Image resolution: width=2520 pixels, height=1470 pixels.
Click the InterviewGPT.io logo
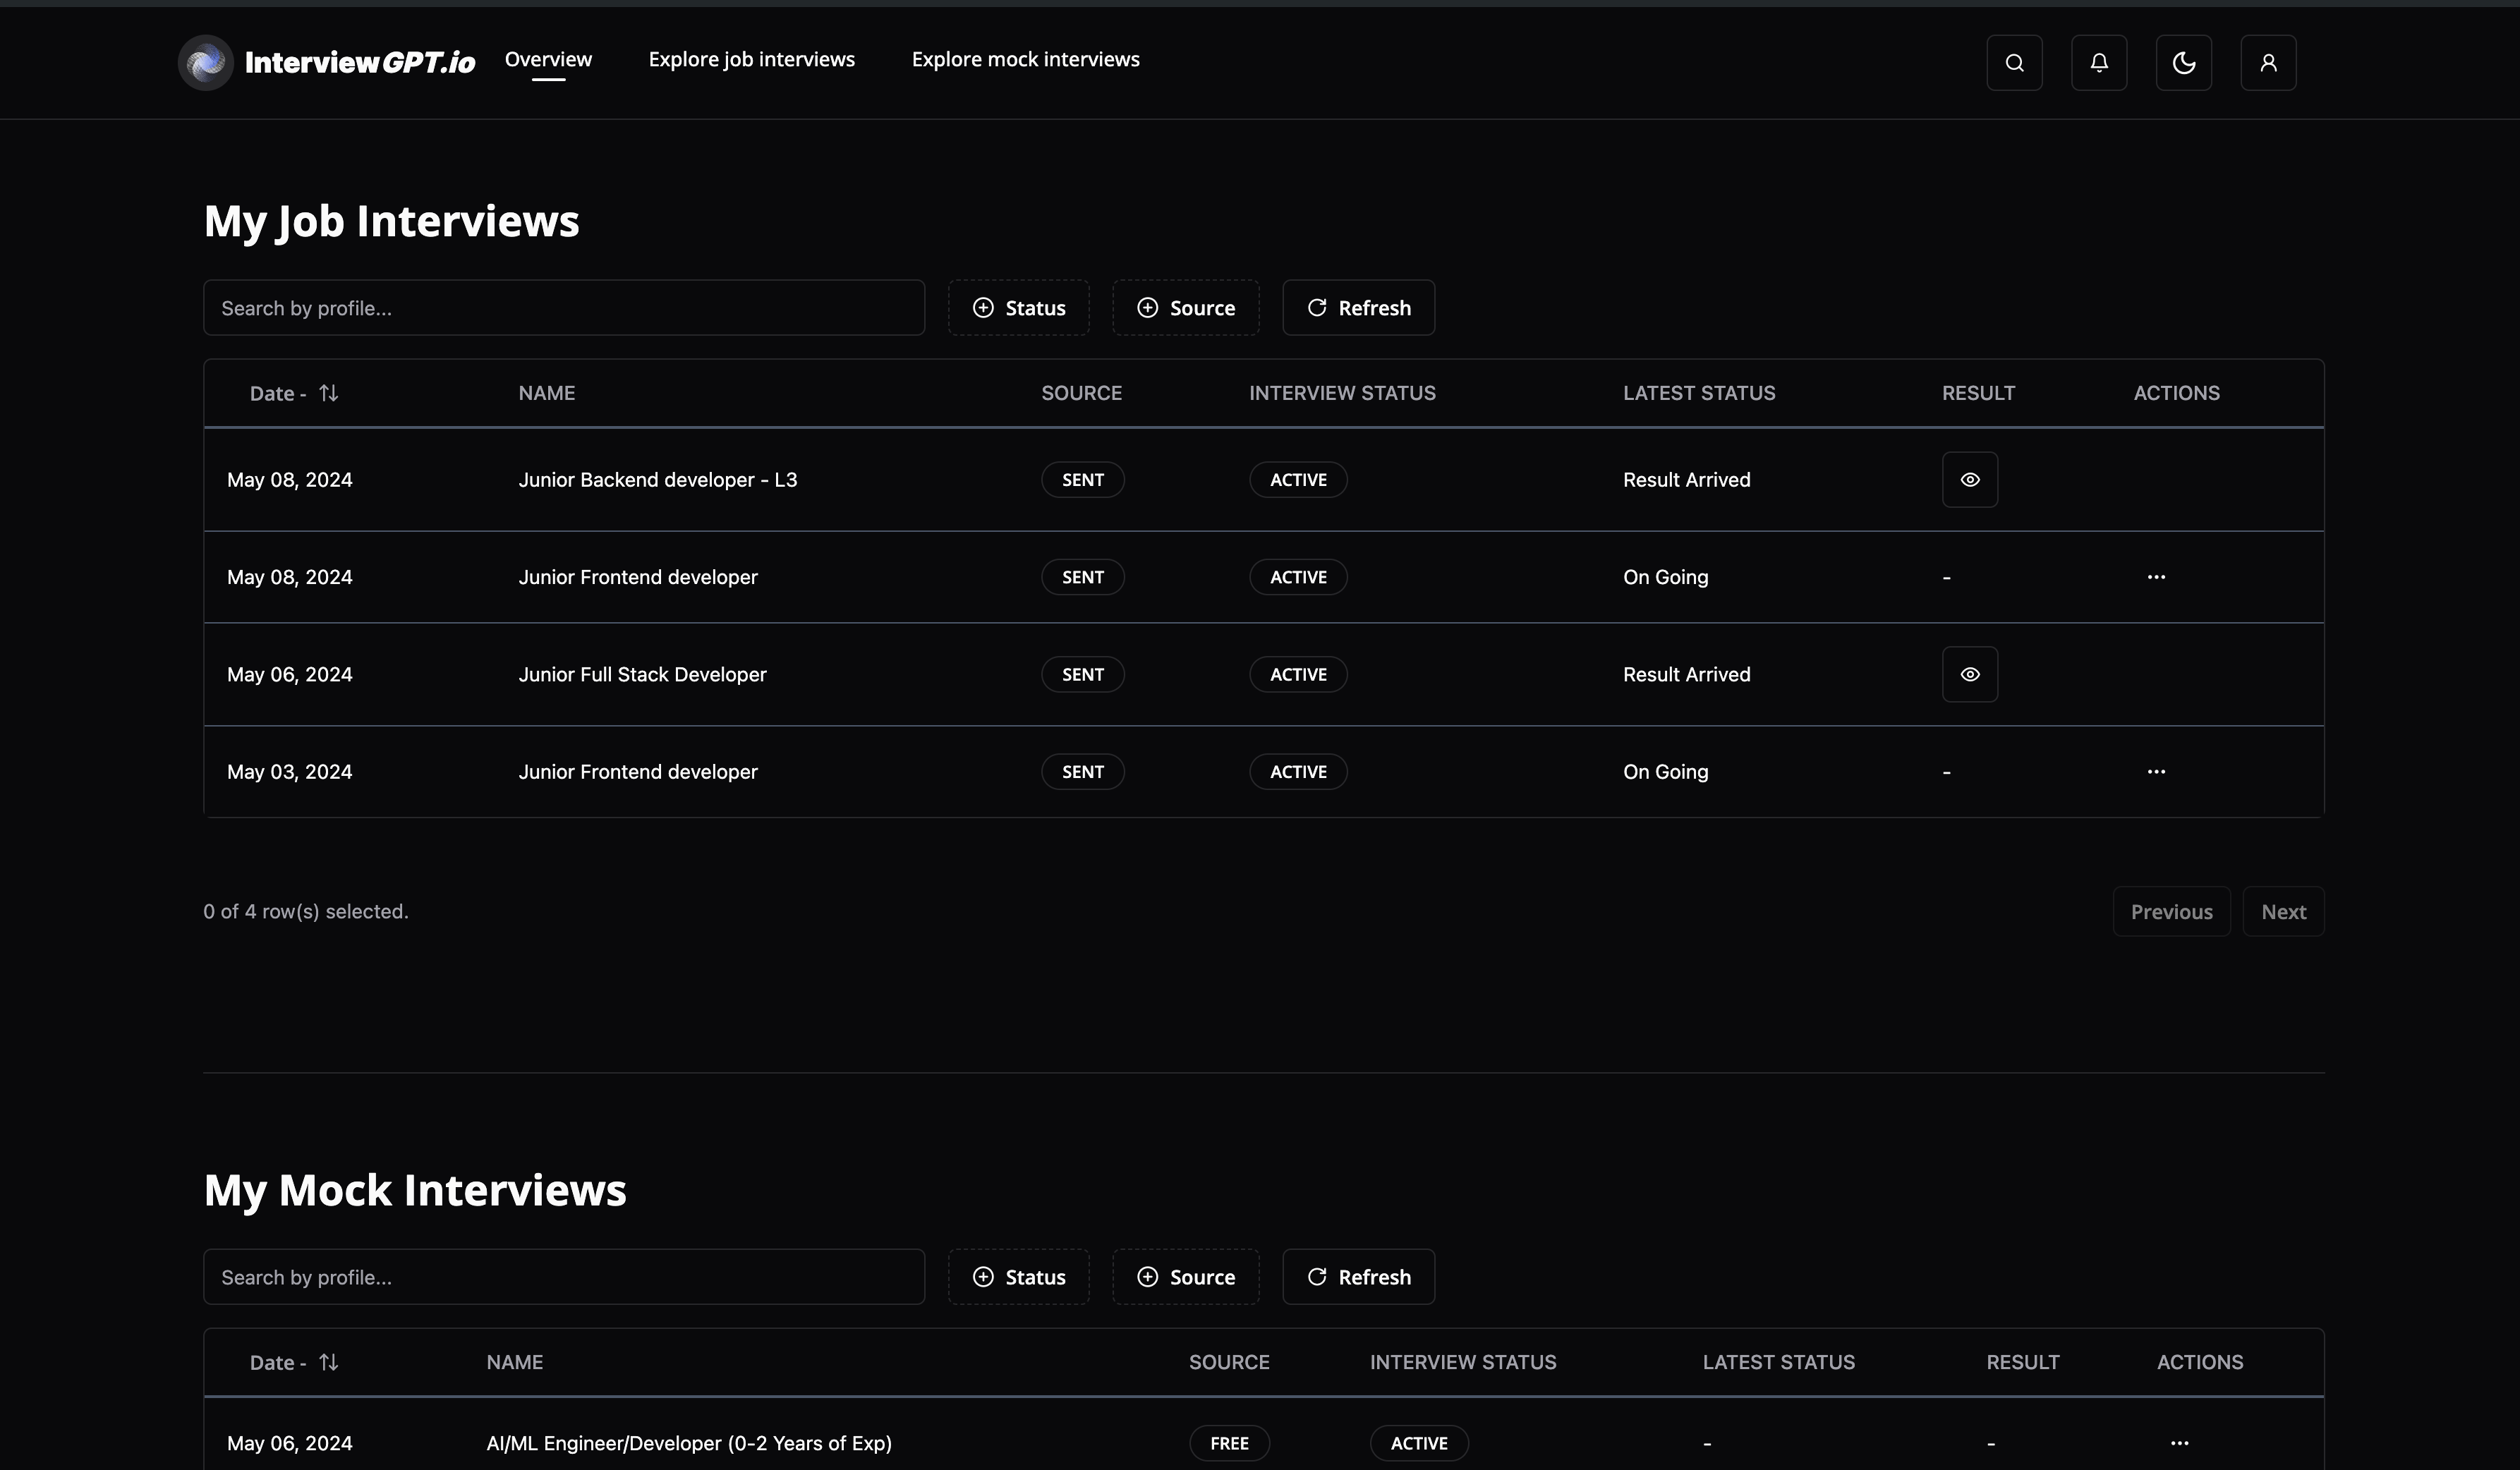[x=326, y=62]
